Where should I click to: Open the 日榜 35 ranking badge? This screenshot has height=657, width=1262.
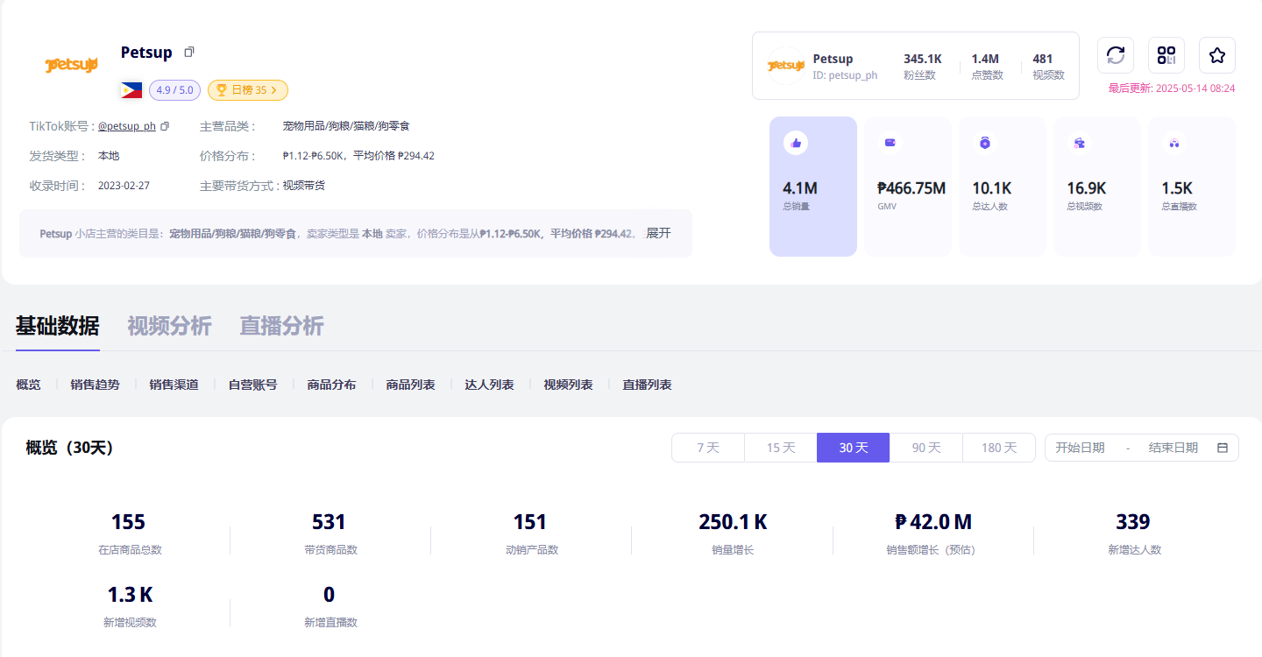coord(247,89)
